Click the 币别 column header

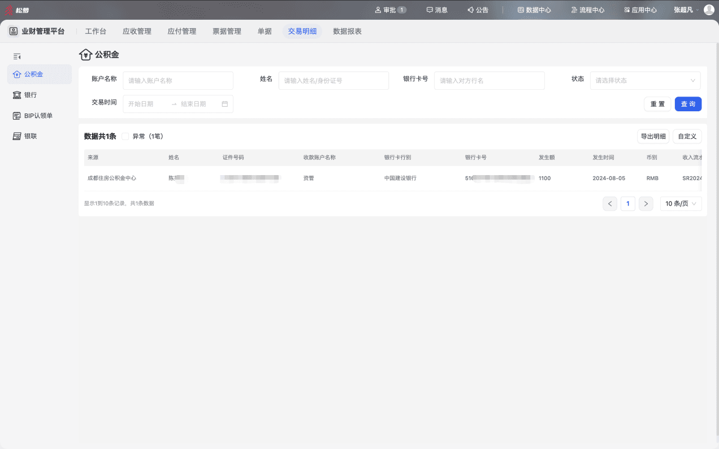pyautogui.click(x=652, y=158)
